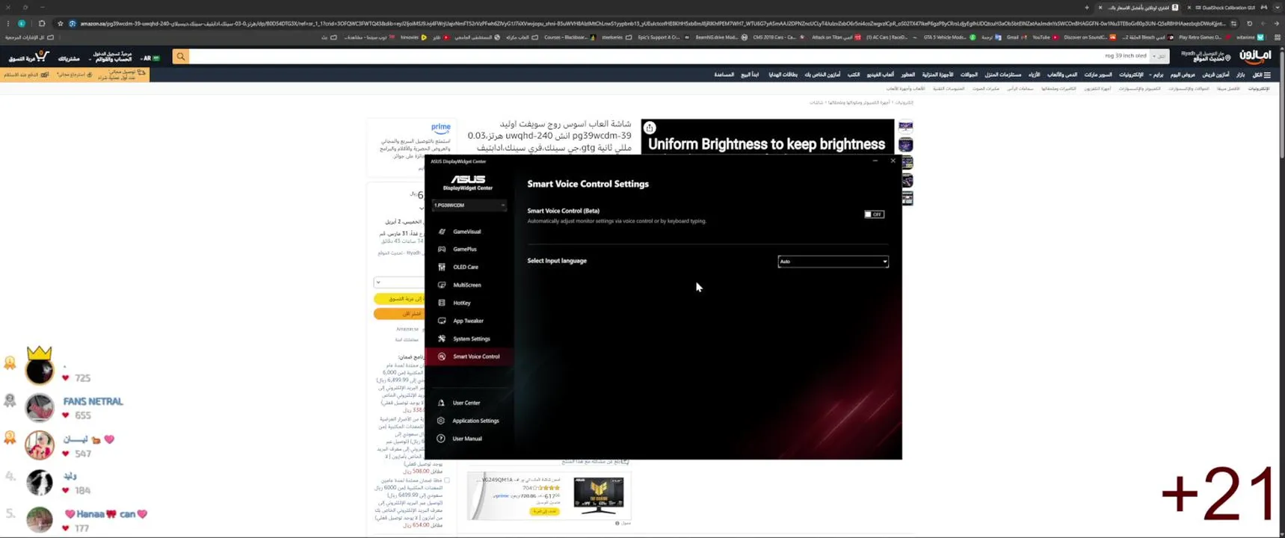Click the Prime logo on product page
Viewport: 1285px width, 538px height.
point(441,128)
